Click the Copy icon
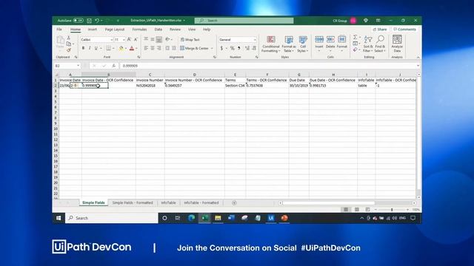Screen dimensions: 474x266 69,44
